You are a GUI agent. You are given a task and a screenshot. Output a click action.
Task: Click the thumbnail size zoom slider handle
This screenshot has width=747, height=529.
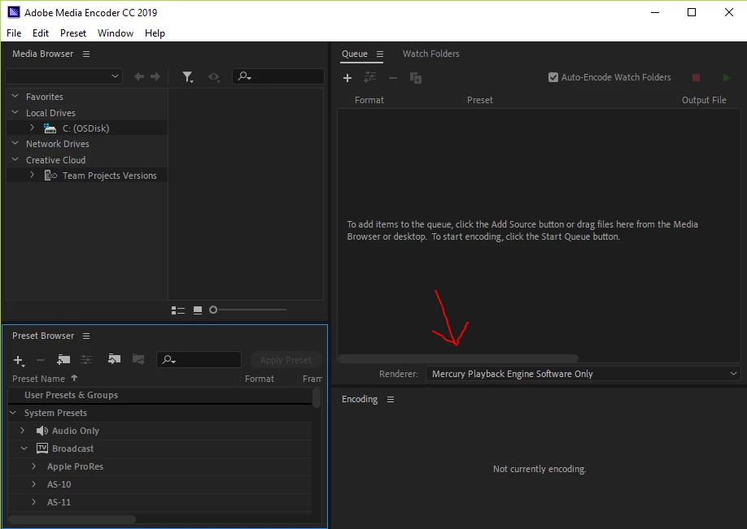213,310
